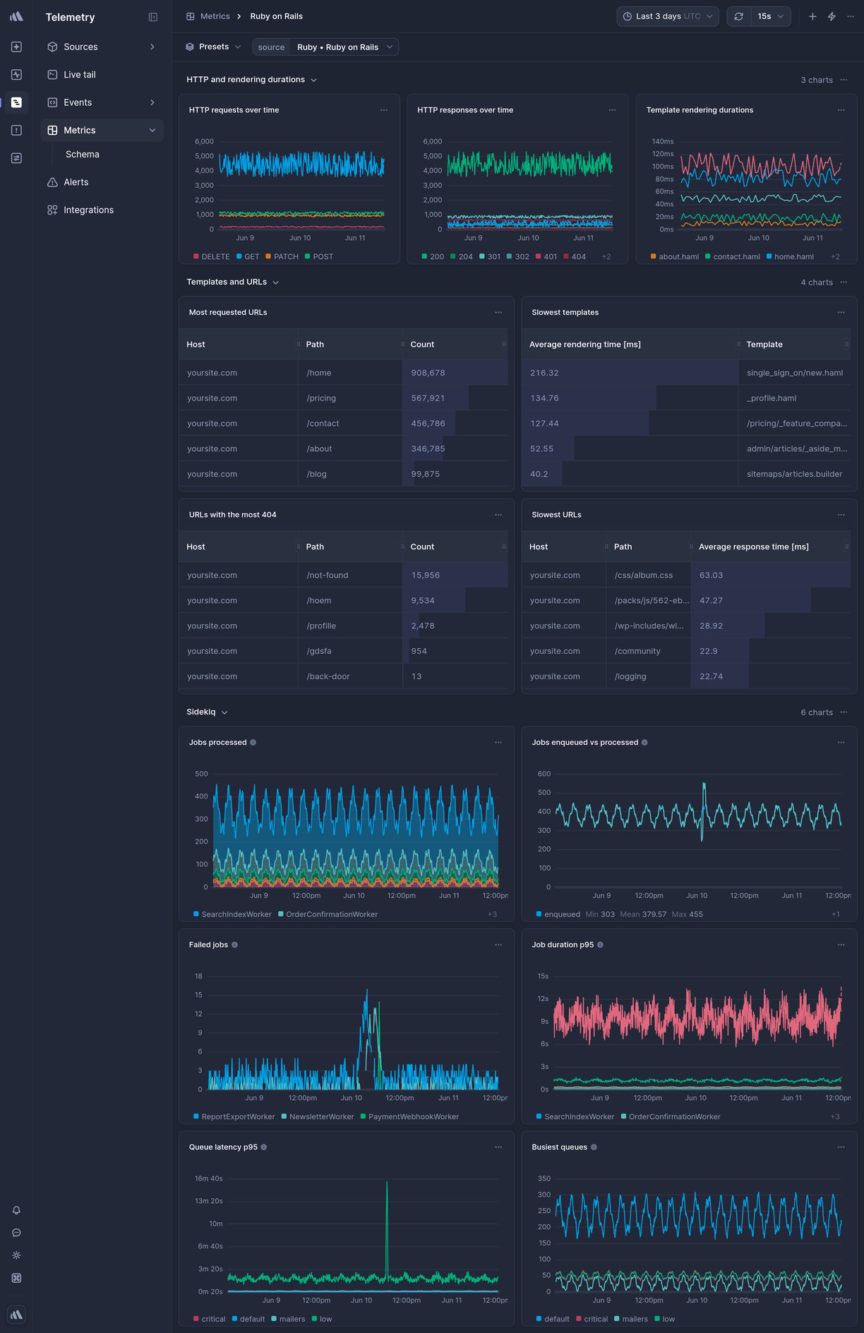The height and width of the screenshot is (1333, 864).
Task: Click the 908,678 count bar cell
Action: tap(455, 373)
